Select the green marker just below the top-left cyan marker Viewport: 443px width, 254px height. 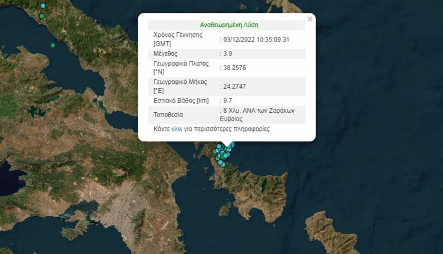(42, 16)
